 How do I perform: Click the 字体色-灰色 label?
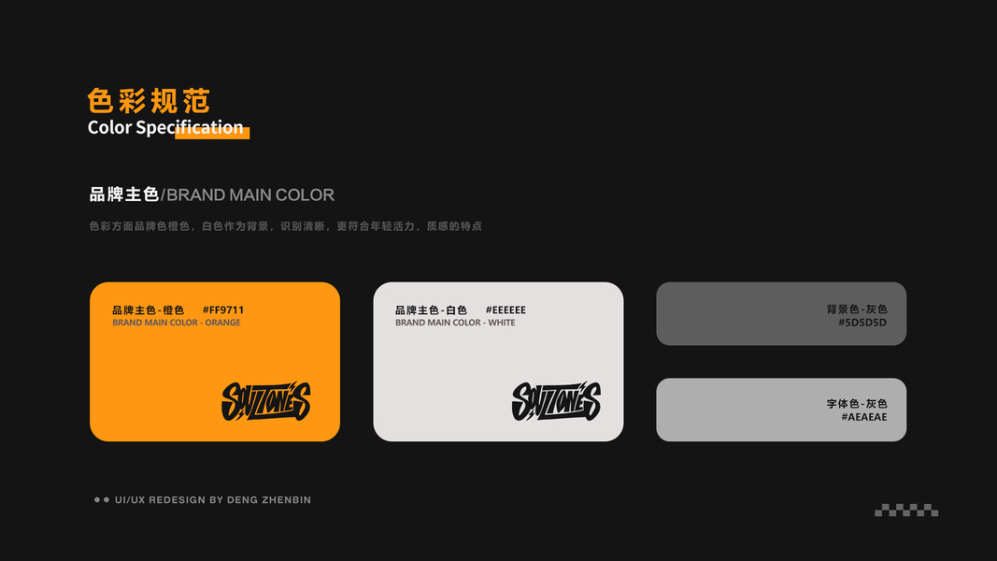click(x=857, y=404)
